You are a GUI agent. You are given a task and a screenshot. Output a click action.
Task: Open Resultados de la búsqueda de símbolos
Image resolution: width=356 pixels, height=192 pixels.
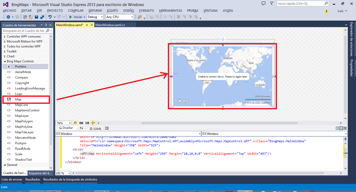coord(70,179)
